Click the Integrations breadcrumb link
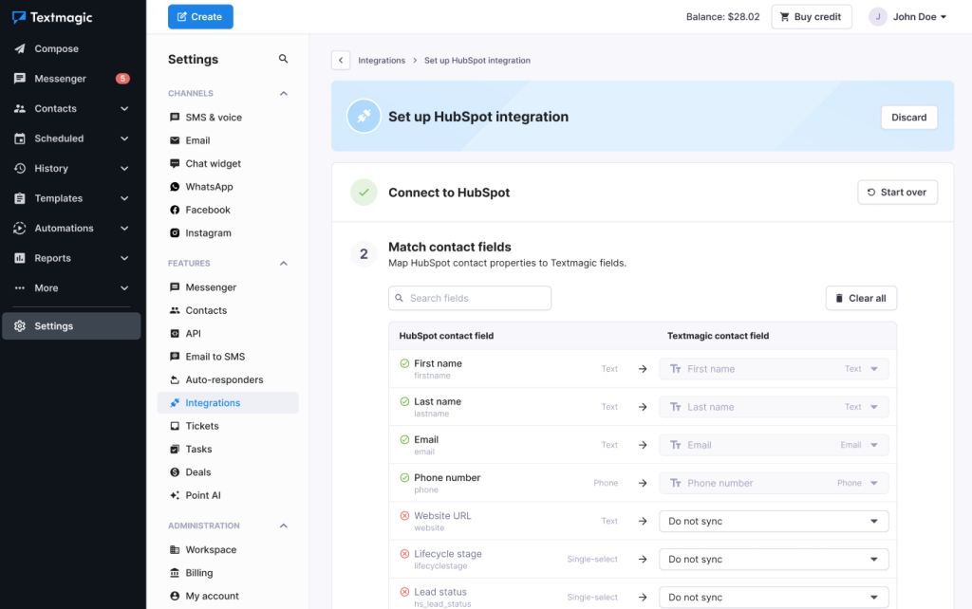This screenshot has height=609, width=972. click(x=382, y=60)
